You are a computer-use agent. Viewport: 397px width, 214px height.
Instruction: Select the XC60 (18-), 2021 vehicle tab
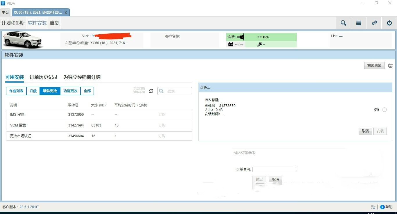pos(38,13)
